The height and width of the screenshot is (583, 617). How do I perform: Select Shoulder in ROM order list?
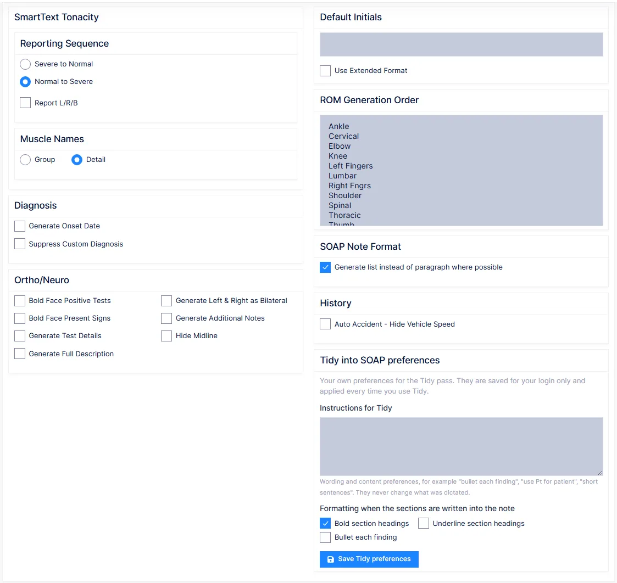[344, 195]
